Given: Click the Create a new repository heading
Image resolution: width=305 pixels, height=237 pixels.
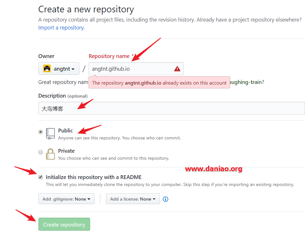Looking at the screenshot, I should click(86, 9).
